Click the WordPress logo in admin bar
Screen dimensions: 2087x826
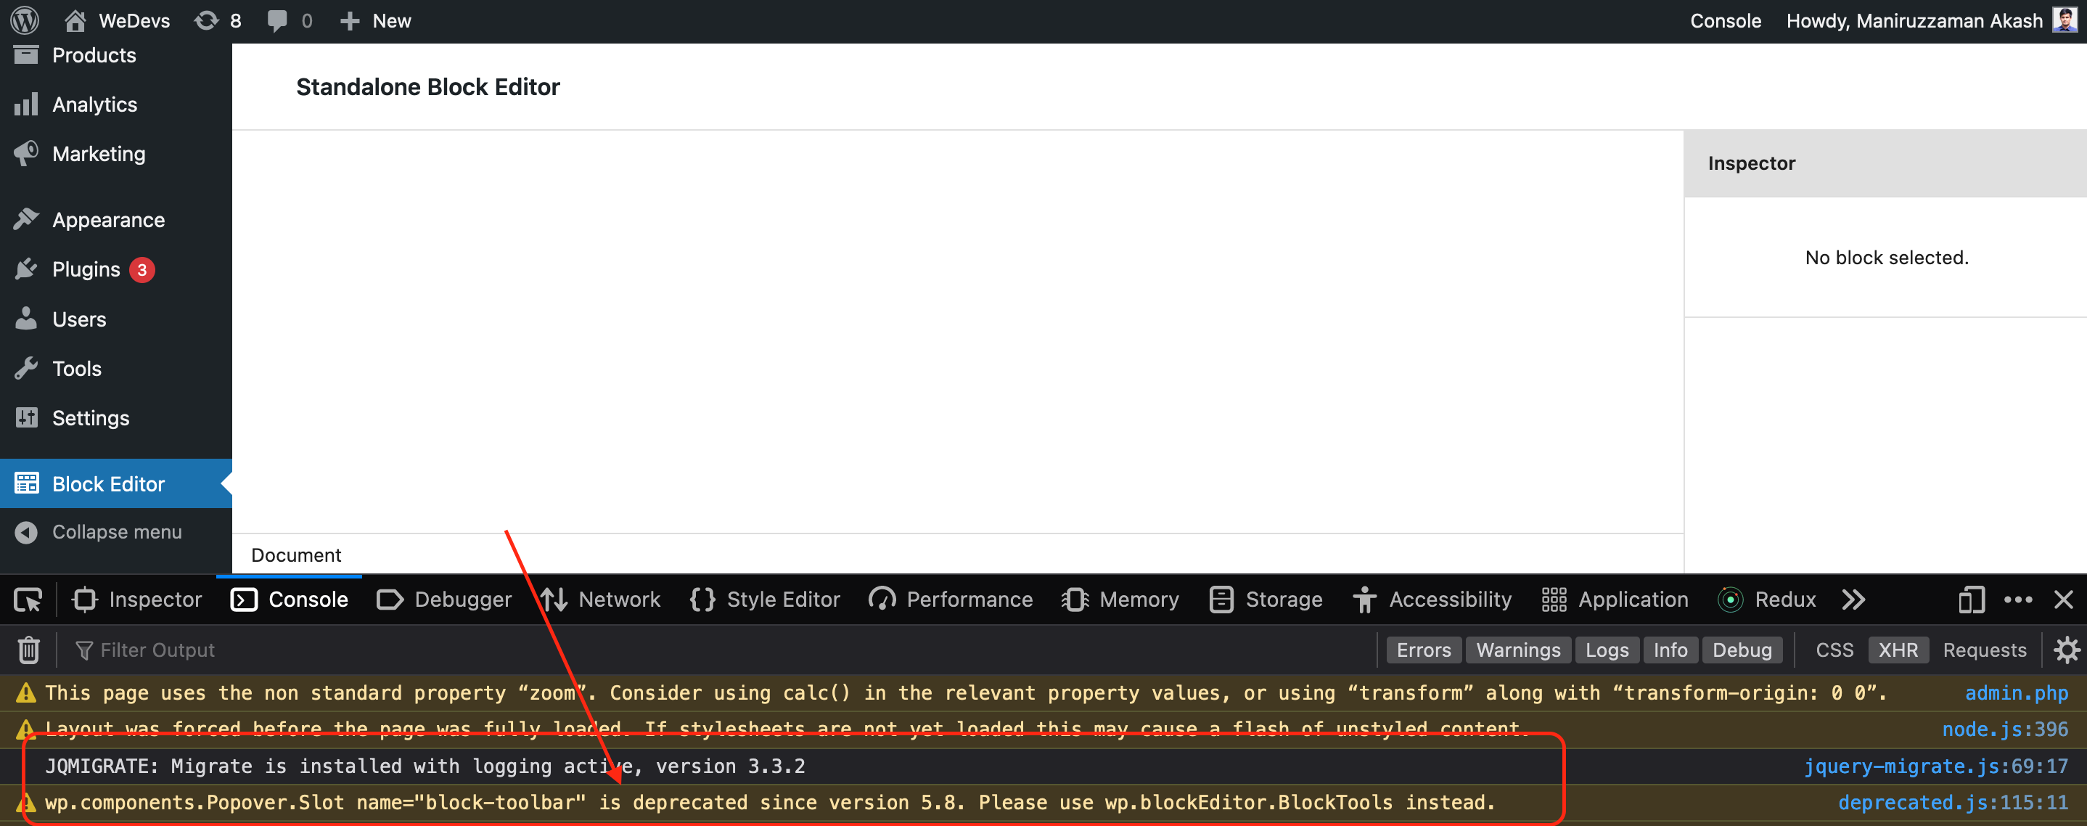tap(23, 20)
